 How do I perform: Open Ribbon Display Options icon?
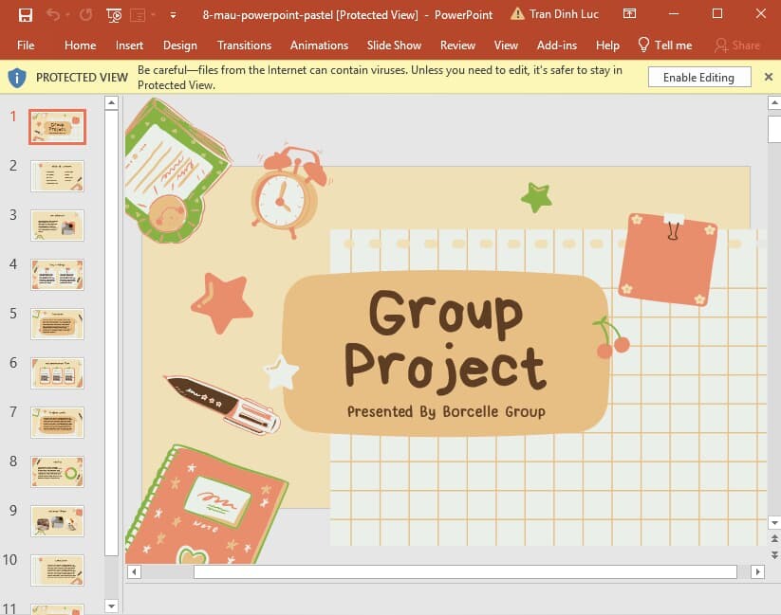(629, 14)
